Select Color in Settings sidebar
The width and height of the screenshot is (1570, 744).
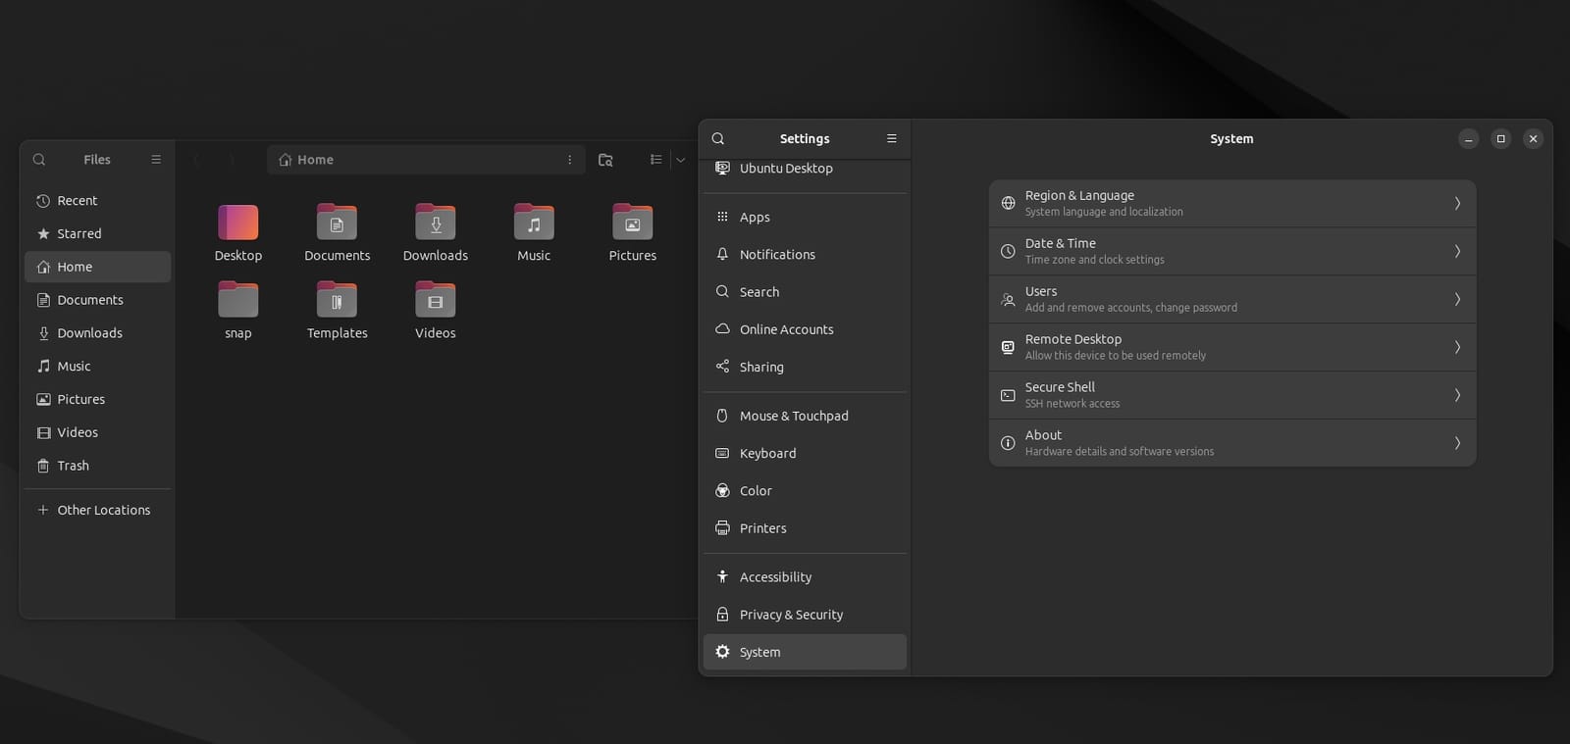click(x=805, y=490)
